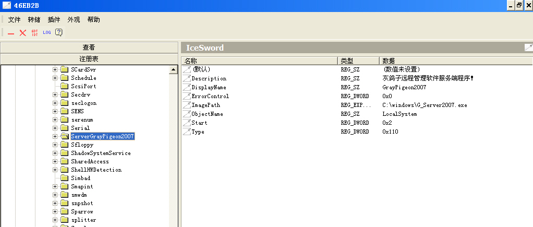Sort by the 数据 column header

[x=456, y=61]
